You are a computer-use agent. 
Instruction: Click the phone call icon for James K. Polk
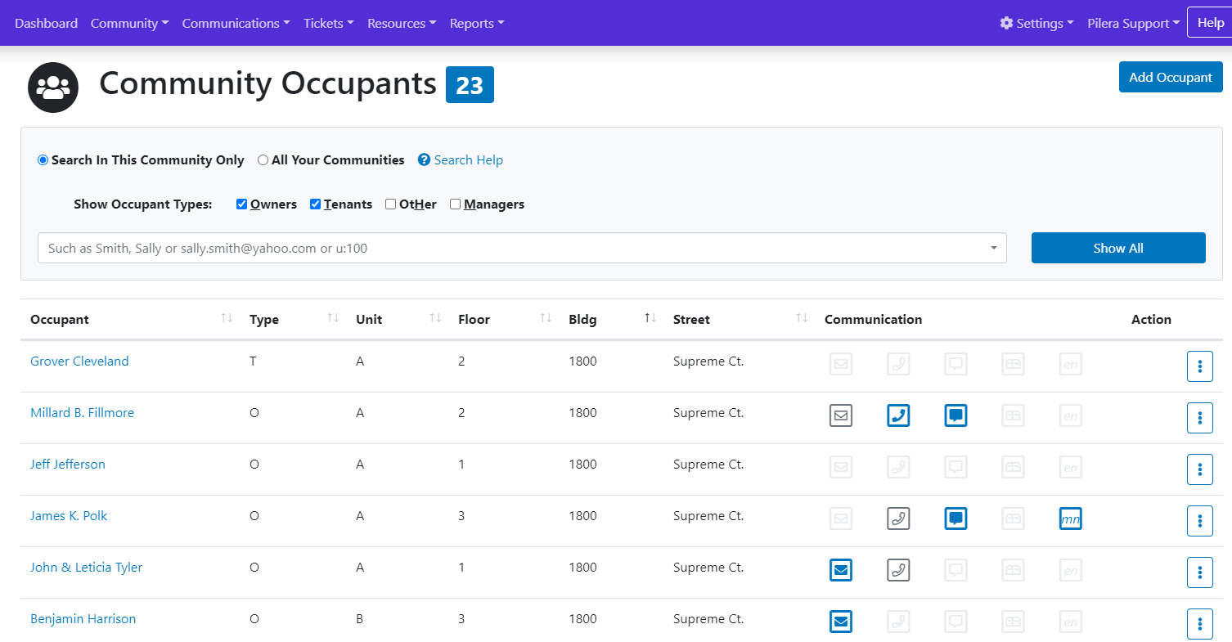pyautogui.click(x=898, y=519)
